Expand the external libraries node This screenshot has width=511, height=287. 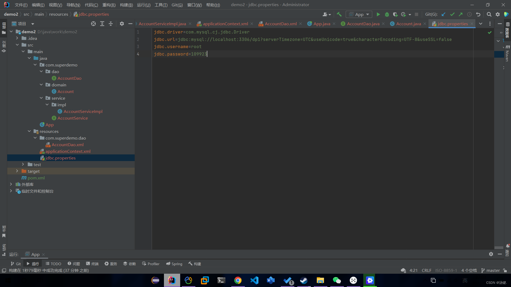11,184
